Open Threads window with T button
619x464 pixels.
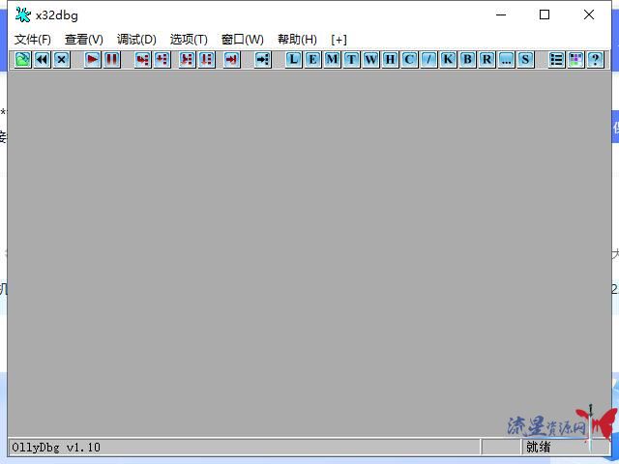coord(351,60)
